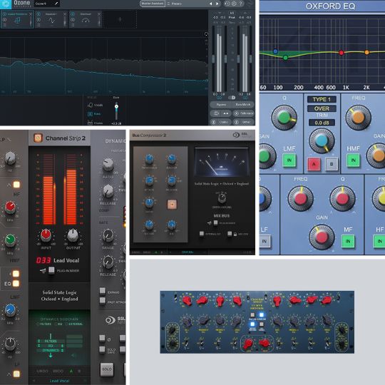The height and width of the screenshot is (385, 385).
Task: Click the white OUTPUT knob in Channel Strip 2
Action: (x=73, y=235)
